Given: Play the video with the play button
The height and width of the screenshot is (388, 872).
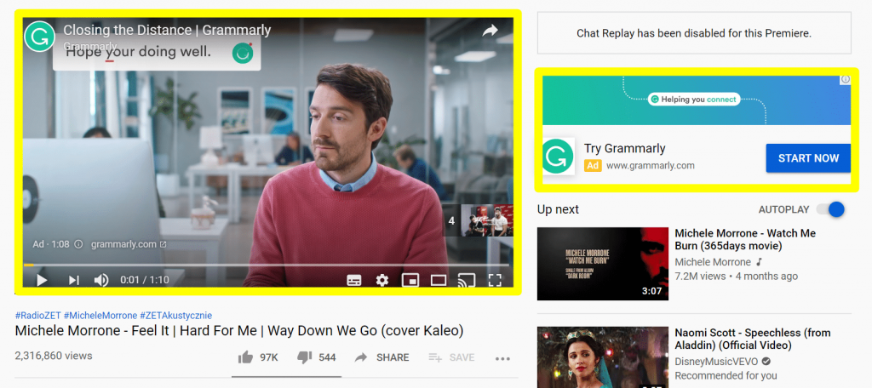Looking at the screenshot, I should [x=42, y=280].
